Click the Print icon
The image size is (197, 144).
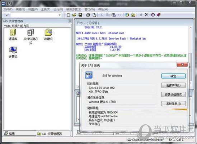[88, 15]
